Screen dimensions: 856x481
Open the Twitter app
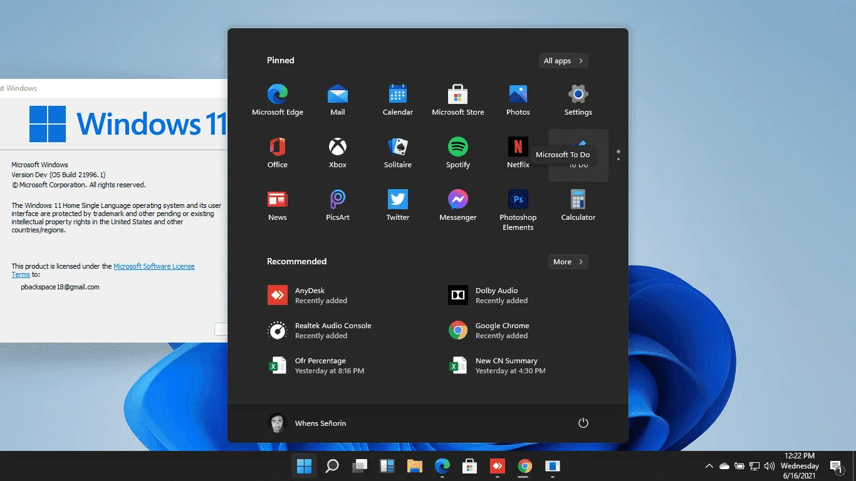(x=398, y=205)
